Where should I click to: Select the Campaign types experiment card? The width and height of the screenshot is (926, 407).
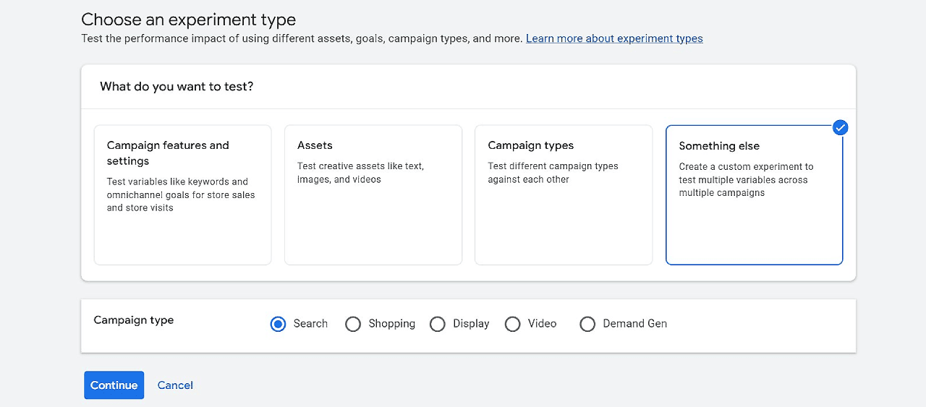[x=564, y=195]
